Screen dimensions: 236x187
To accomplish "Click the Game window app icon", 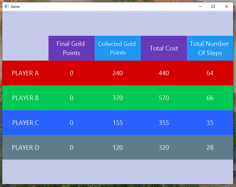I will click(x=7, y=6).
